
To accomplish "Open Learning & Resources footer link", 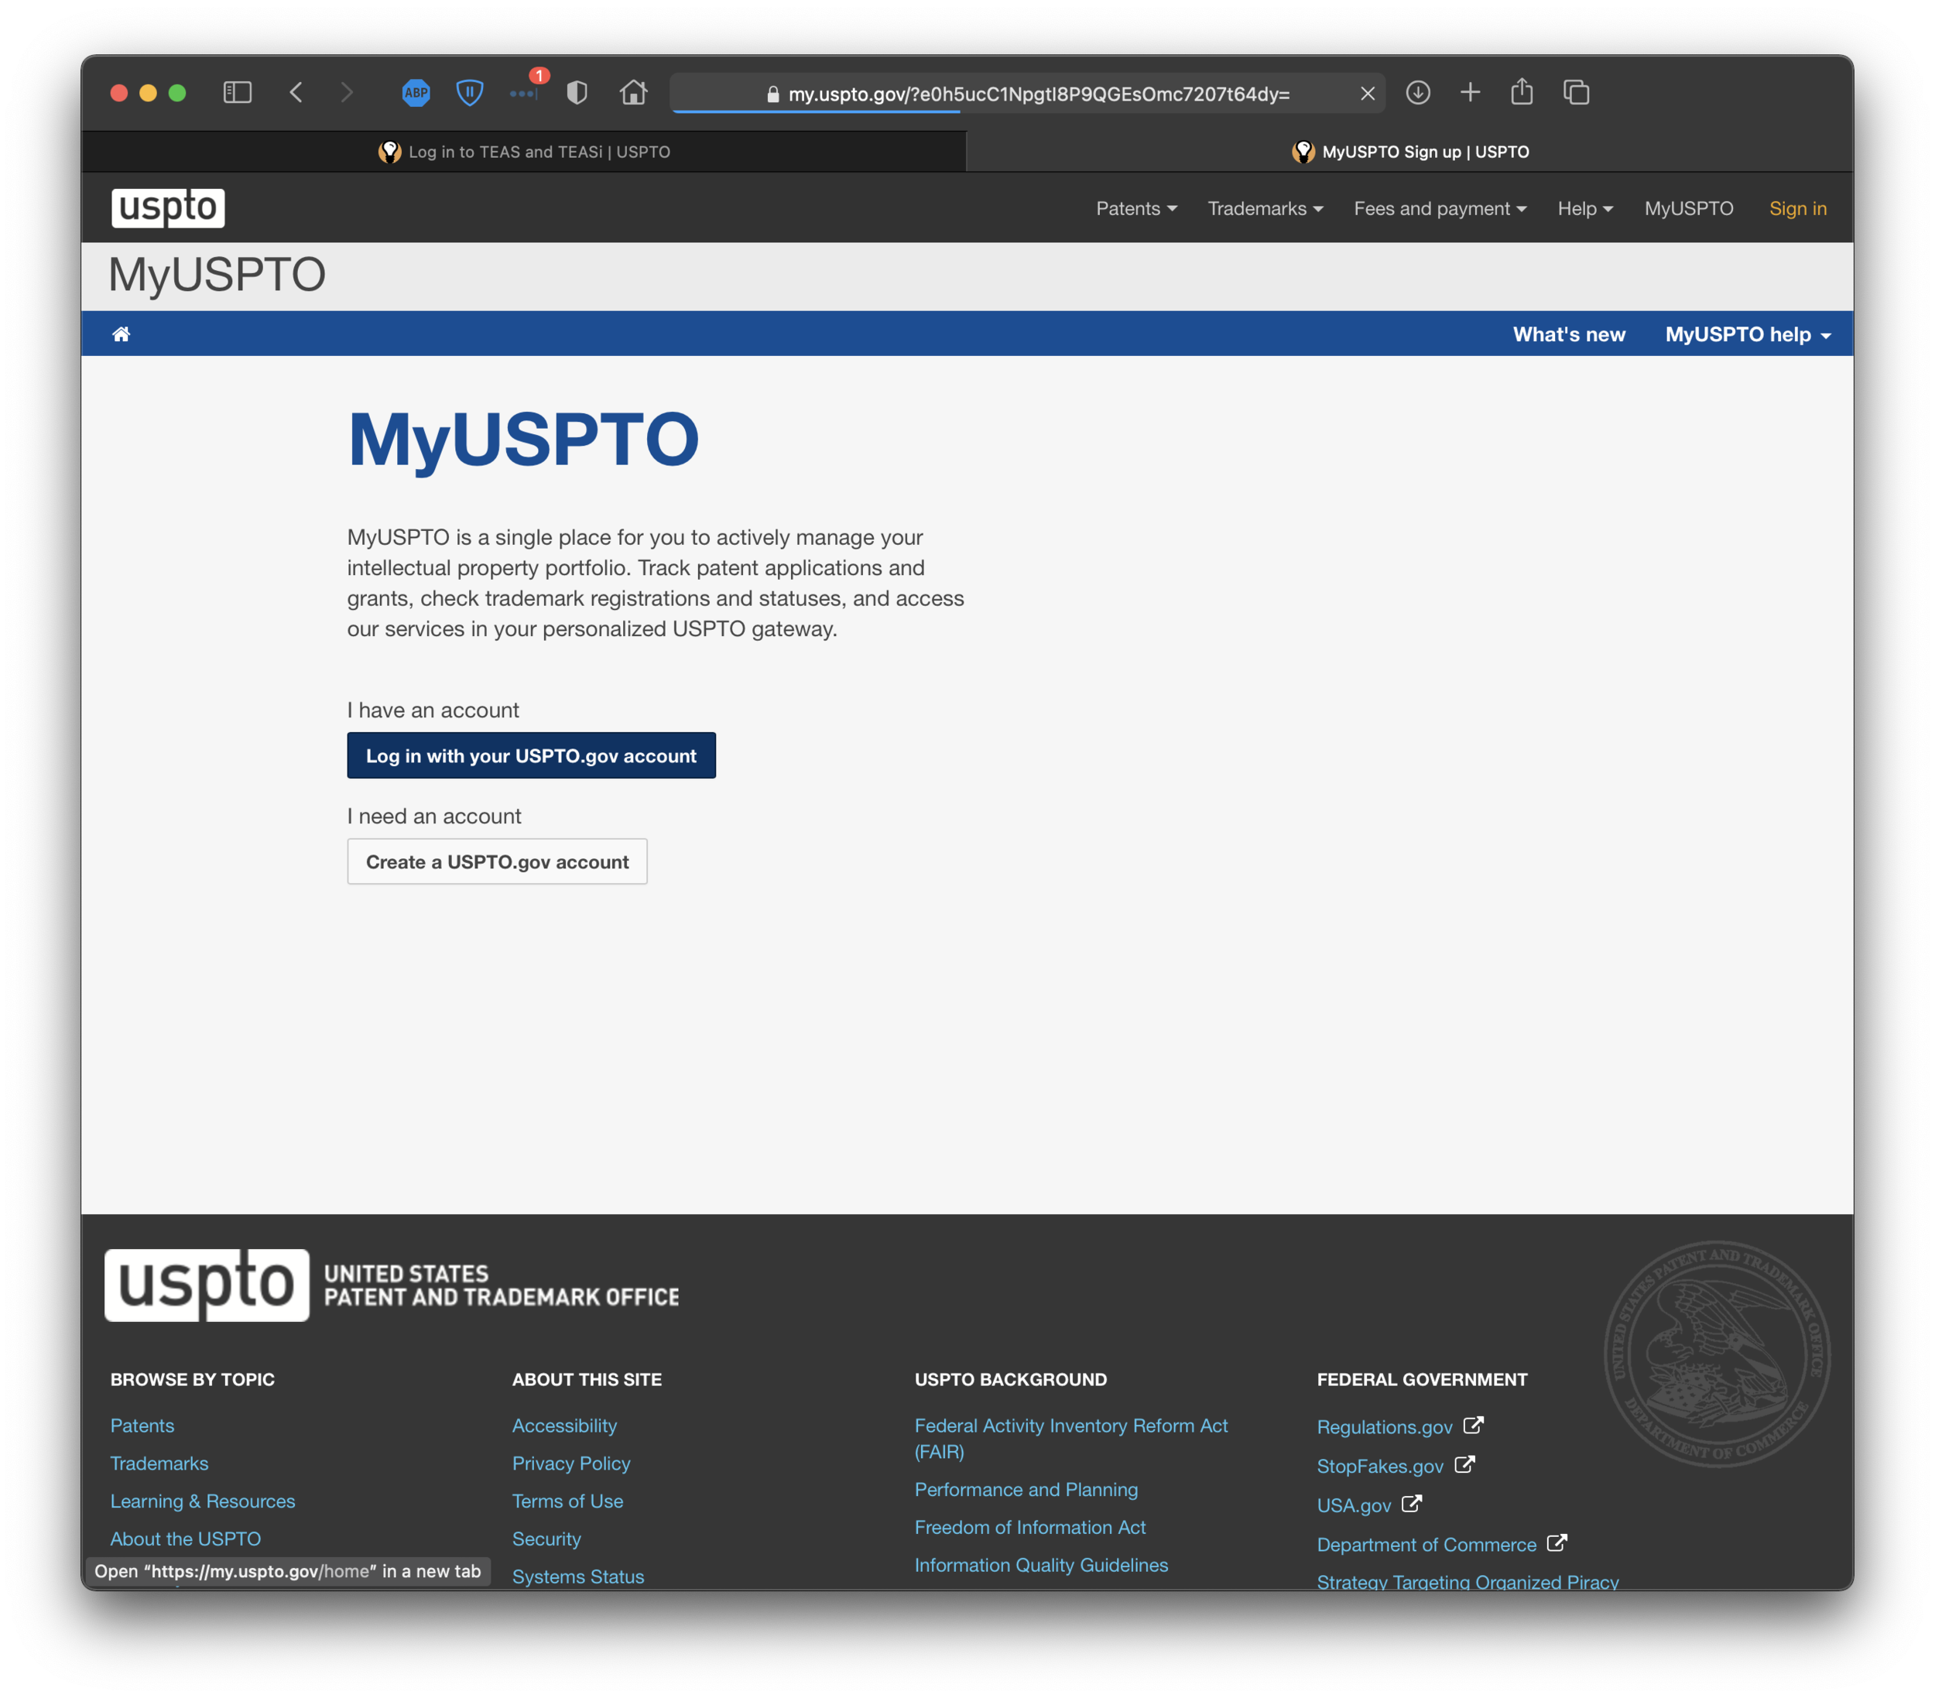I will [x=203, y=1501].
